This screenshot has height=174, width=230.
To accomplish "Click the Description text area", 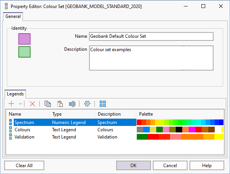I will [151, 58].
